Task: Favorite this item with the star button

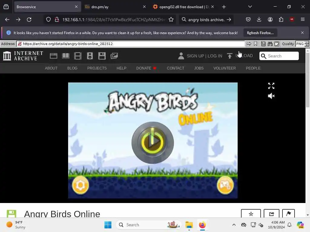Action: pyautogui.click(x=251, y=214)
